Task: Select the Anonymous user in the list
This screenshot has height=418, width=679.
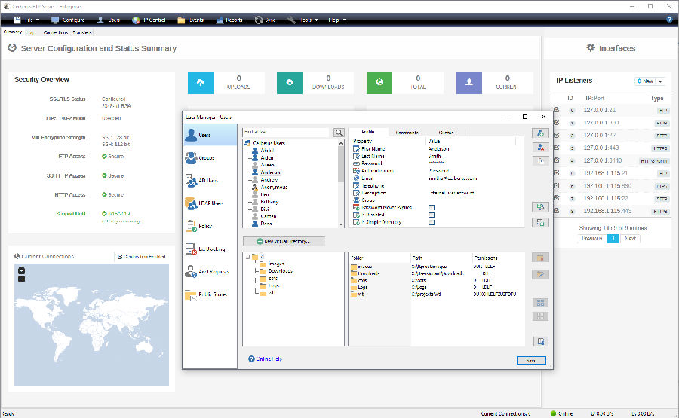Action: pos(274,188)
